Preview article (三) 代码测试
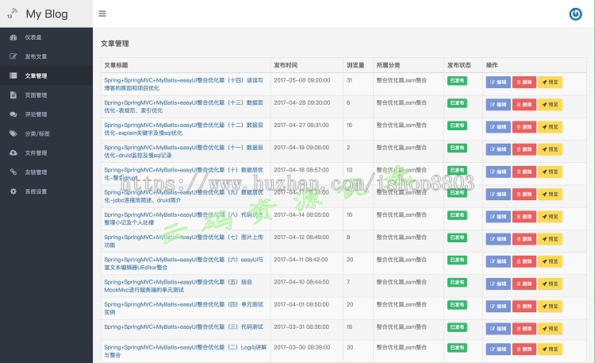The width and height of the screenshot is (595, 363). [550, 329]
